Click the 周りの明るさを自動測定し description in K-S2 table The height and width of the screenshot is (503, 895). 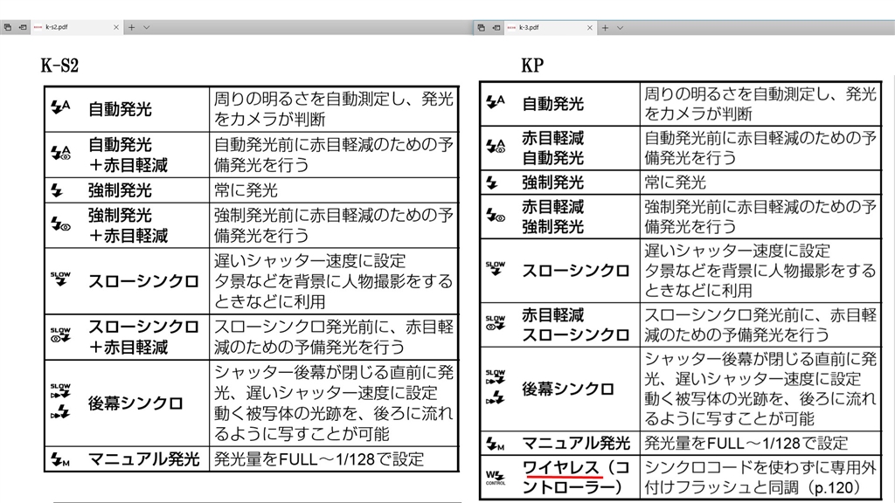coord(334,109)
